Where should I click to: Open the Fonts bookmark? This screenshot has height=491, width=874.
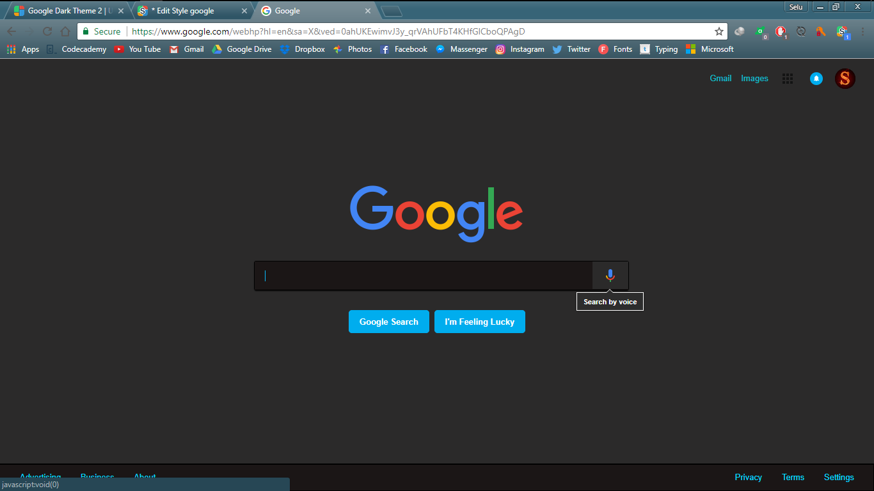point(615,49)
